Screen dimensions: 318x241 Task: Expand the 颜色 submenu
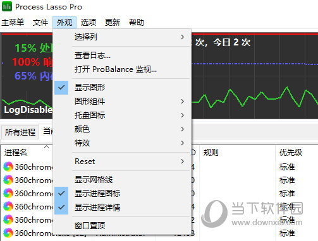pyautogui.click(x=122, y=129)
